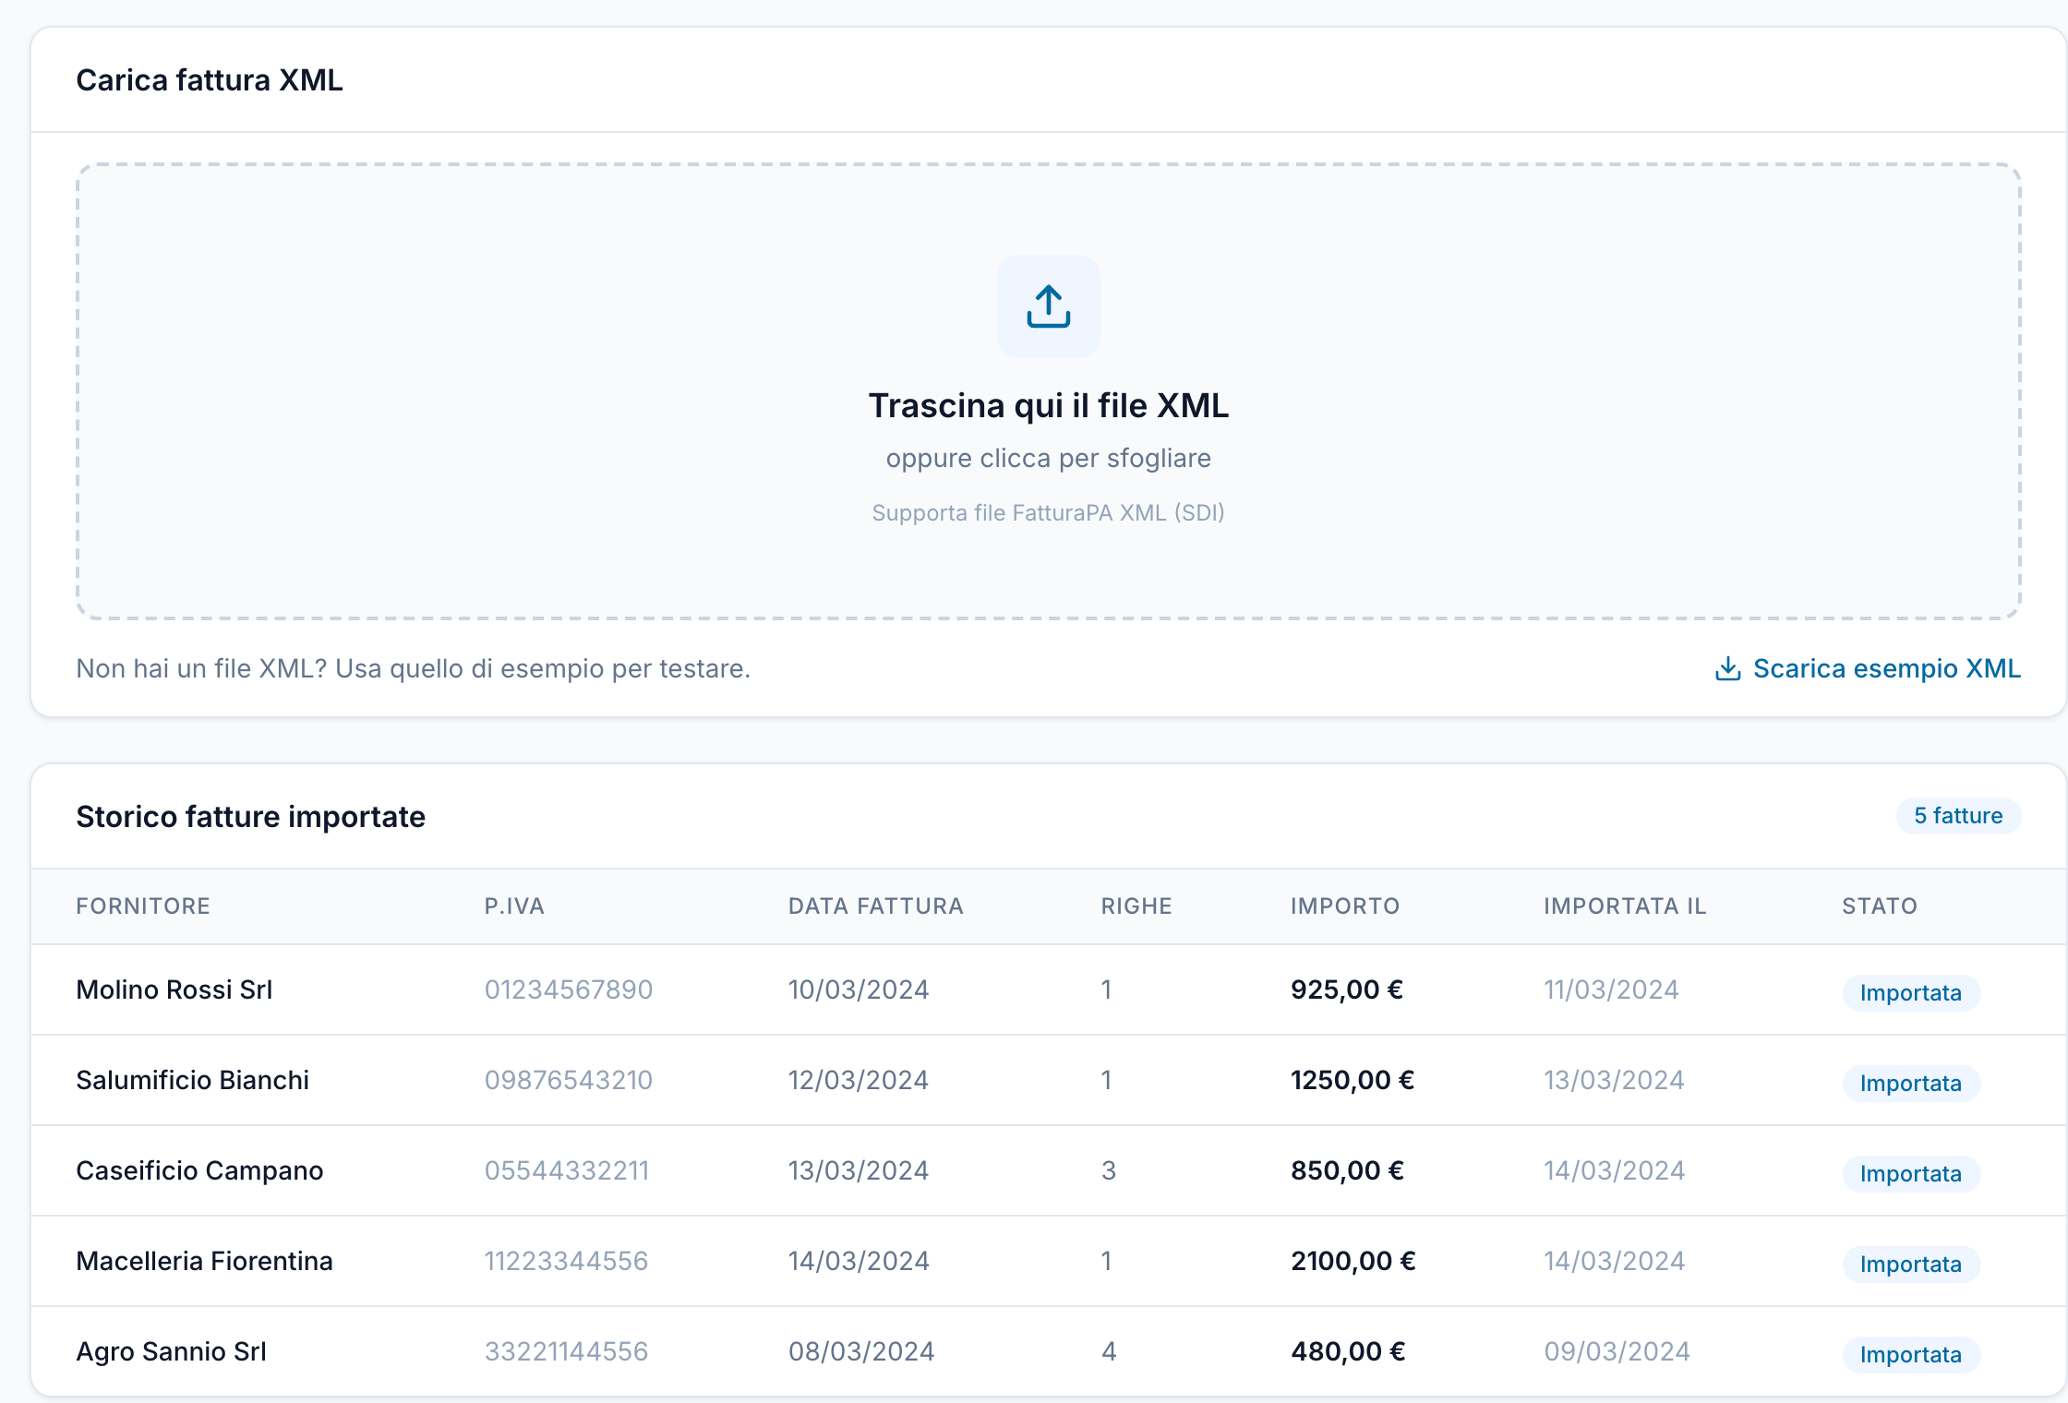2068x1403 pixels.
Task: Click the FORNITORE column header
Action: (x=143, y=906)
